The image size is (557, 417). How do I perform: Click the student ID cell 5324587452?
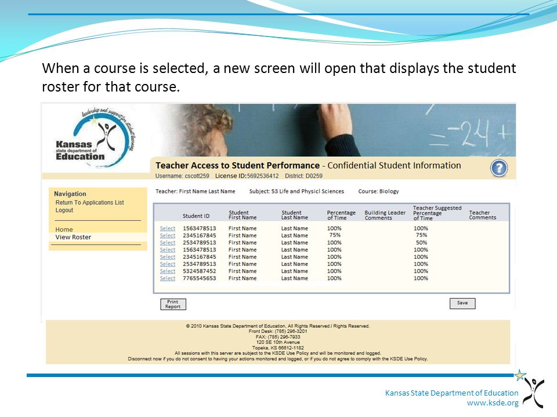pyautogui.click(x=199, y=271)
